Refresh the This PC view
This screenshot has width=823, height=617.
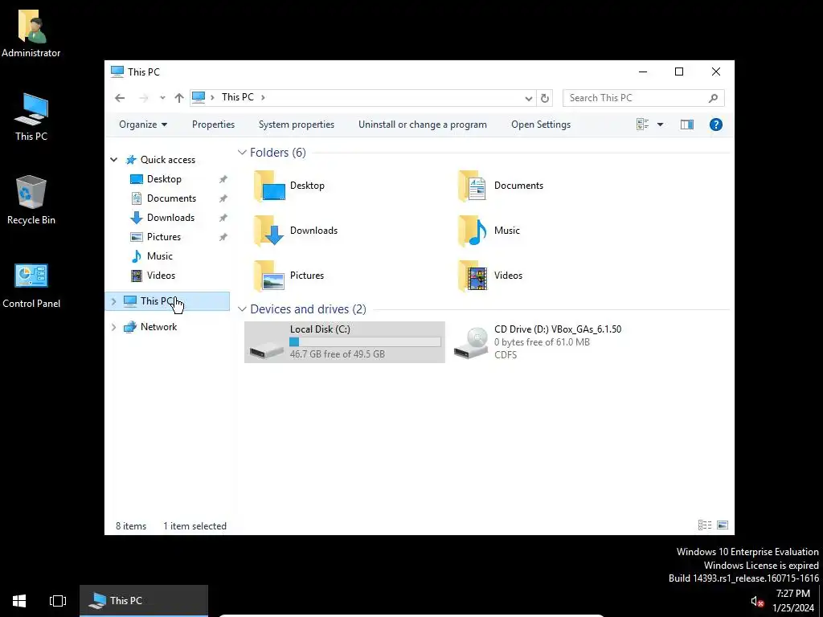tap(545, 98)
